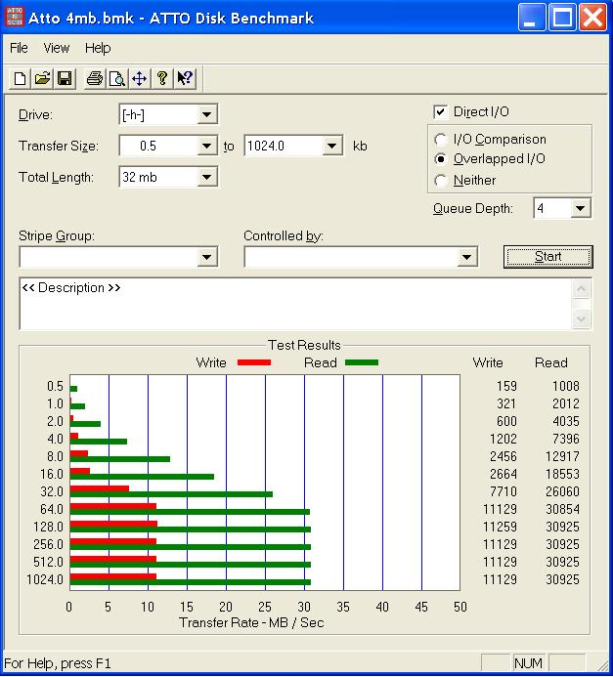Open Print Preview magnifier page icon
The height and width of the screenshot is (677, 613).
[x=117, y=78]
